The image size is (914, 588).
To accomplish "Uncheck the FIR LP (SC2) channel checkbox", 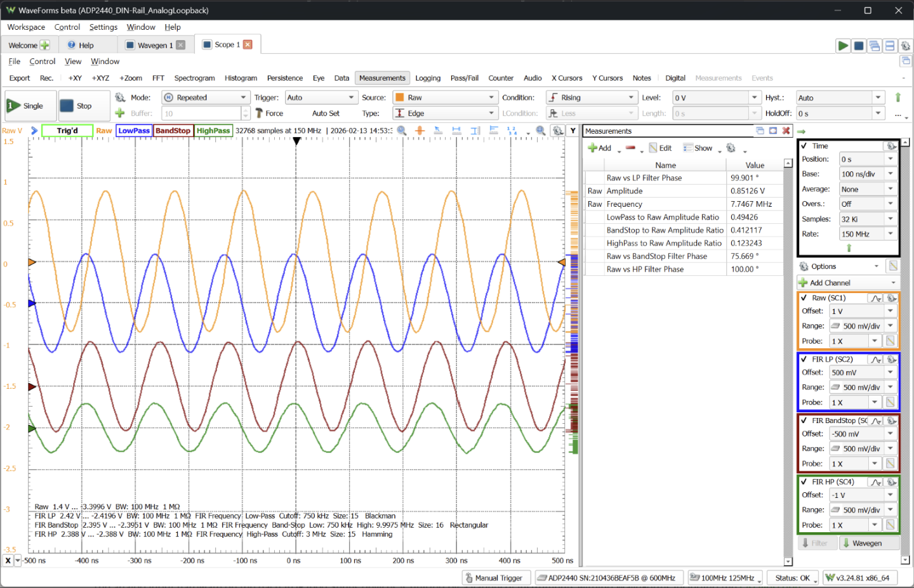I will (804, 360).
